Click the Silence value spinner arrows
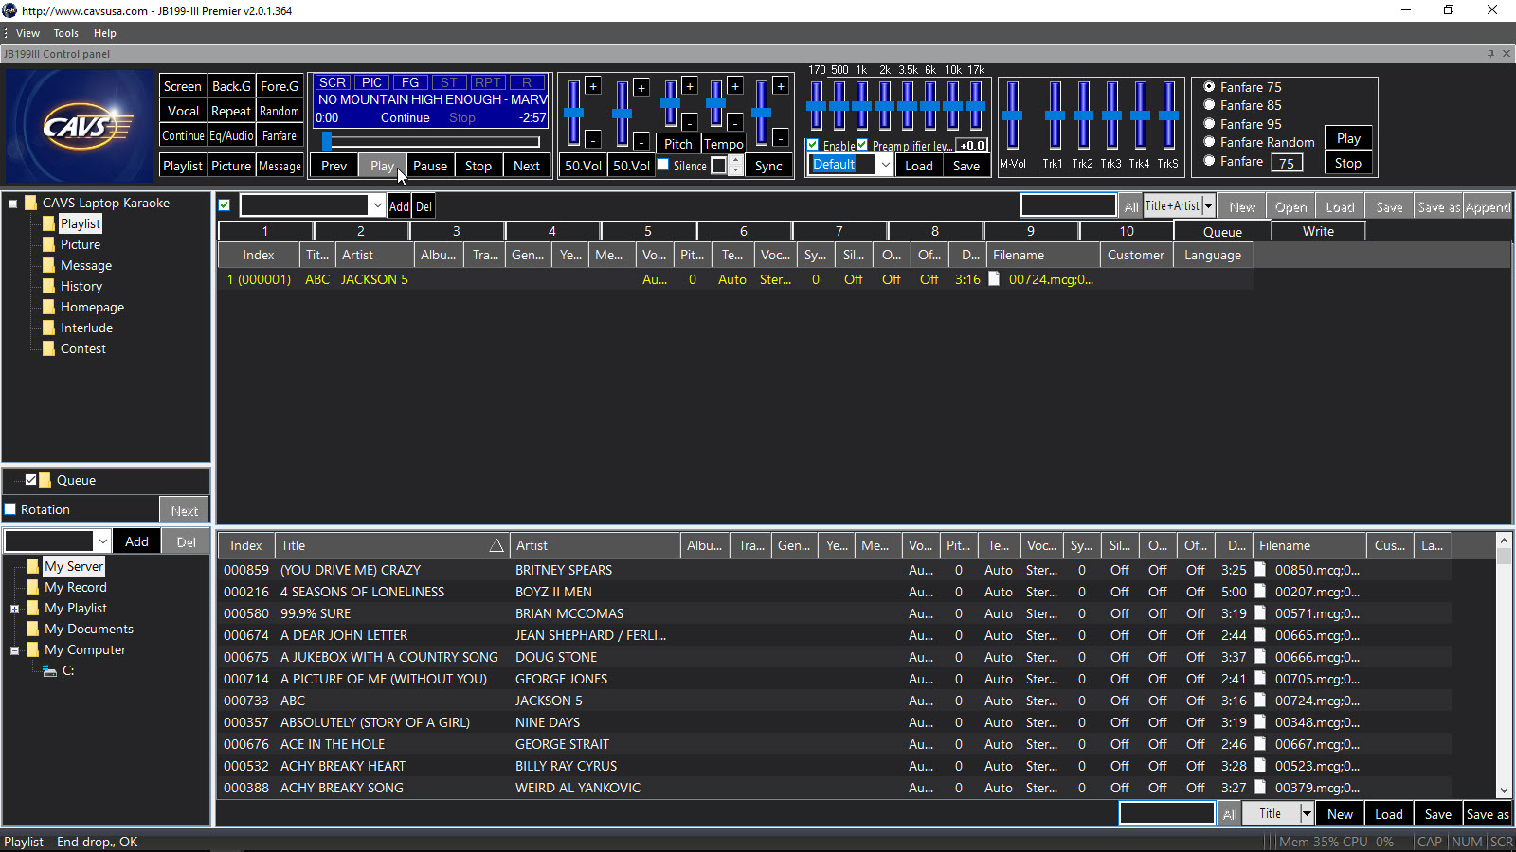The image size is (1516, 852). tap(734, 166)
